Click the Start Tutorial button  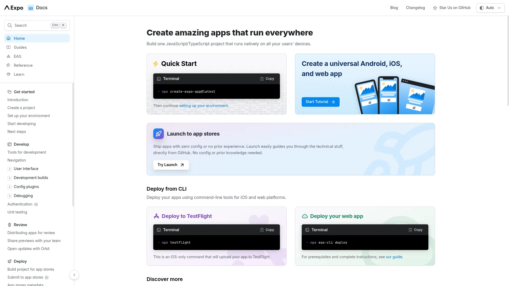tap(320, 102)
